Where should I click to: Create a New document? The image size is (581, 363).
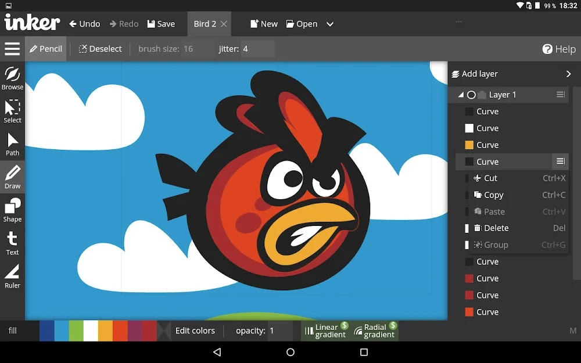pos(264,24)
